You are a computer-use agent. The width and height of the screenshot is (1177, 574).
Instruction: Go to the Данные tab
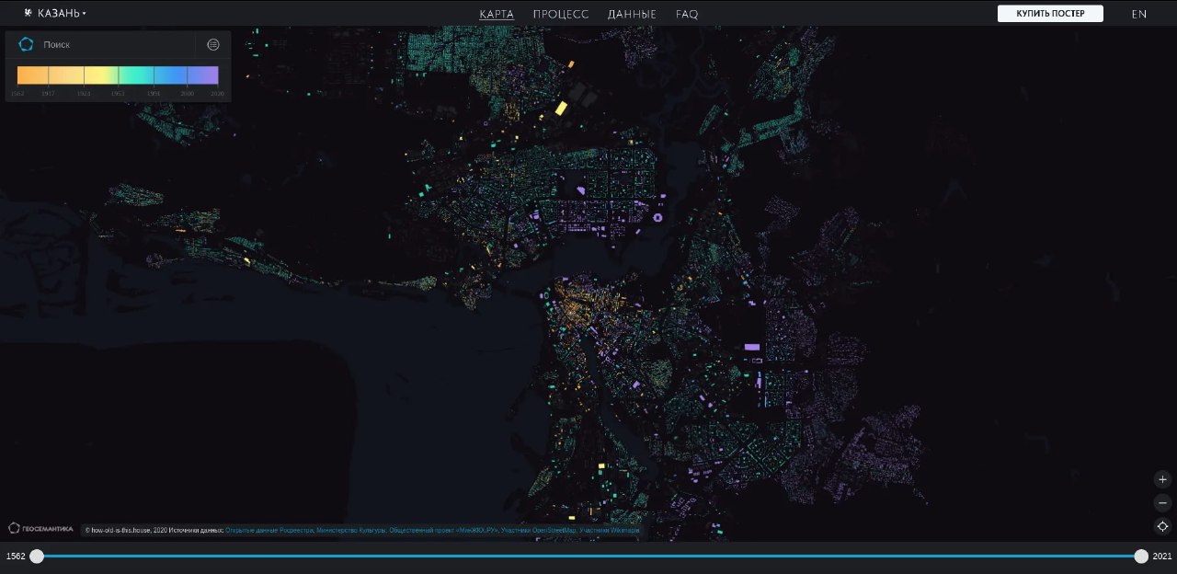tap(632, 15)
